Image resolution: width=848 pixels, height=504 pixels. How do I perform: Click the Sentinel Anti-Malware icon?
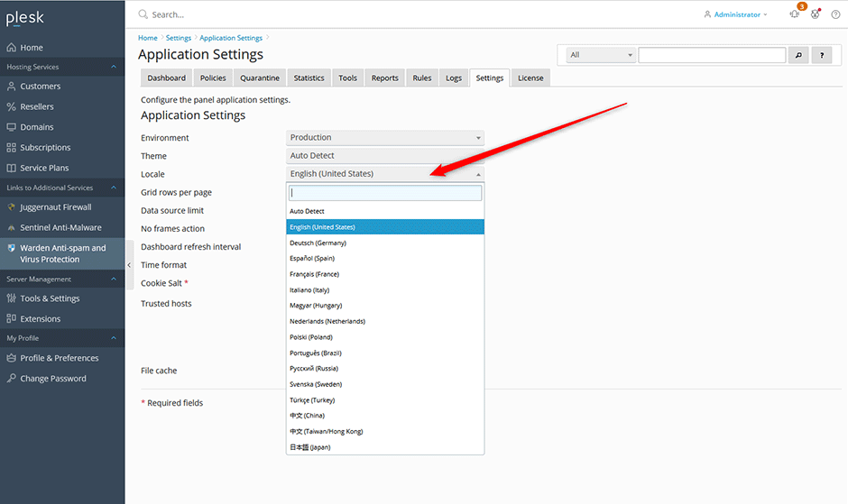pyautogui.click(x=12, y=228)
